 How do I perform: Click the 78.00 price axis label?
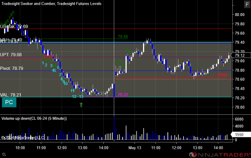point(240,107)
